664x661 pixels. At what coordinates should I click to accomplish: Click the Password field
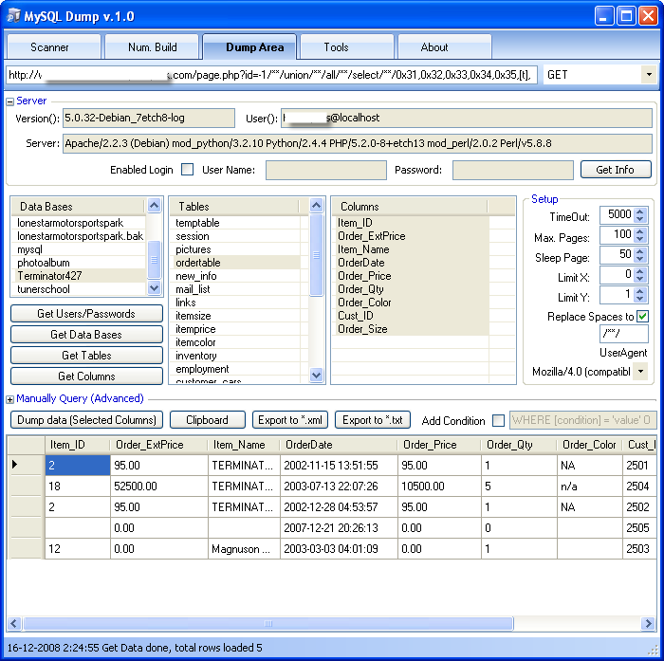513,170
